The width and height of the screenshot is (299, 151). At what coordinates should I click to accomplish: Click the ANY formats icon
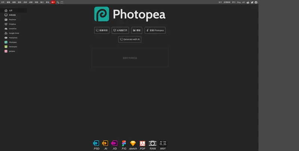tap(163, 145)
